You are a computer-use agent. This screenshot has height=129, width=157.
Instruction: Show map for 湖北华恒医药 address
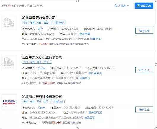(95, 39)
